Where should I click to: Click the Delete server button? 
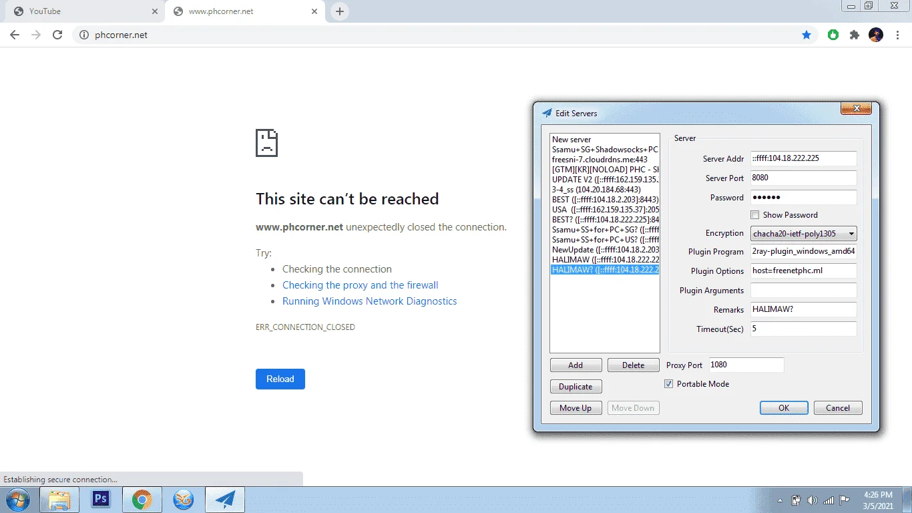click(633, 365)
